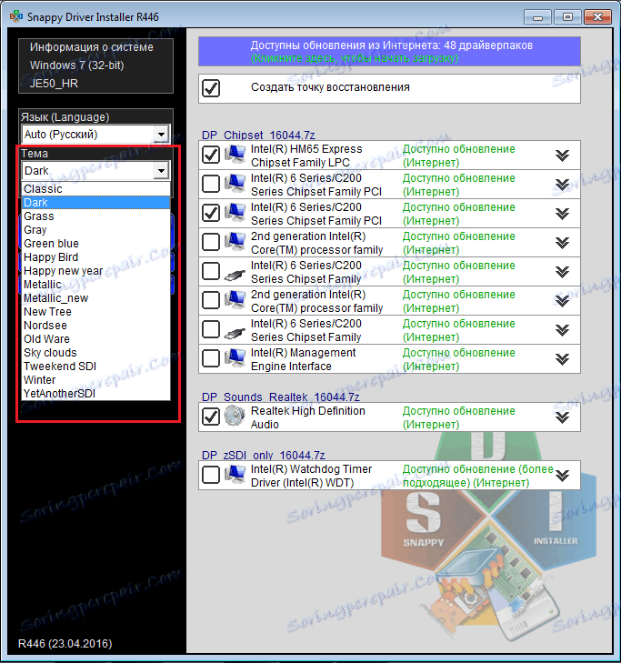This screenshot has height=663, width=621.
Task: Pick the Happy Bird theme
Action: click(96, 257)
